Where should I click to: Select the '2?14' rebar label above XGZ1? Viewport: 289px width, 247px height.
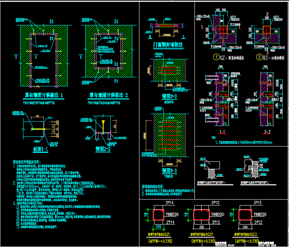coord(170,203)
